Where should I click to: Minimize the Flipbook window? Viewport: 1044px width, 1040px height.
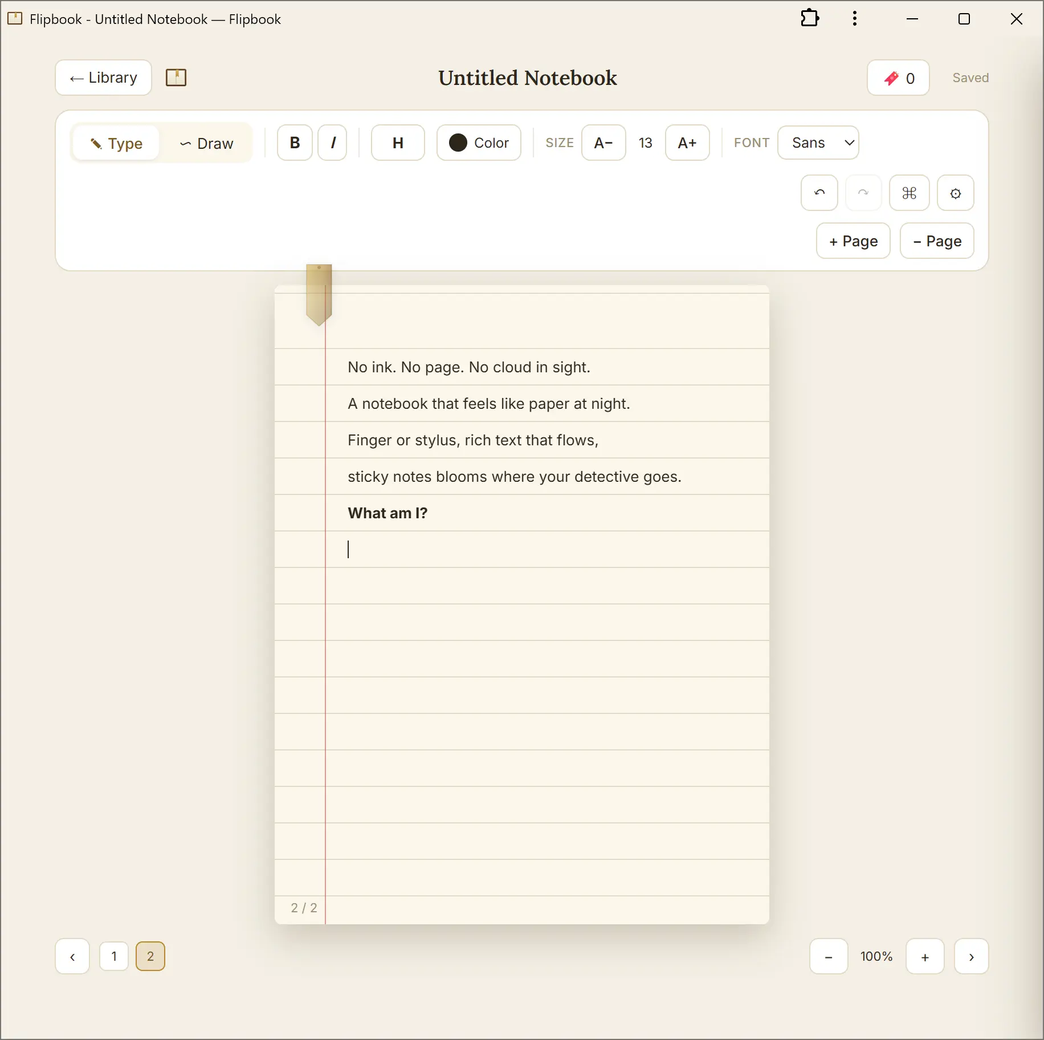click(x=912, y=19)
